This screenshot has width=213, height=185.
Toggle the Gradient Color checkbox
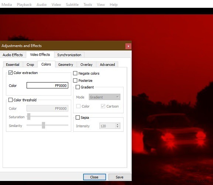point(78,106)
